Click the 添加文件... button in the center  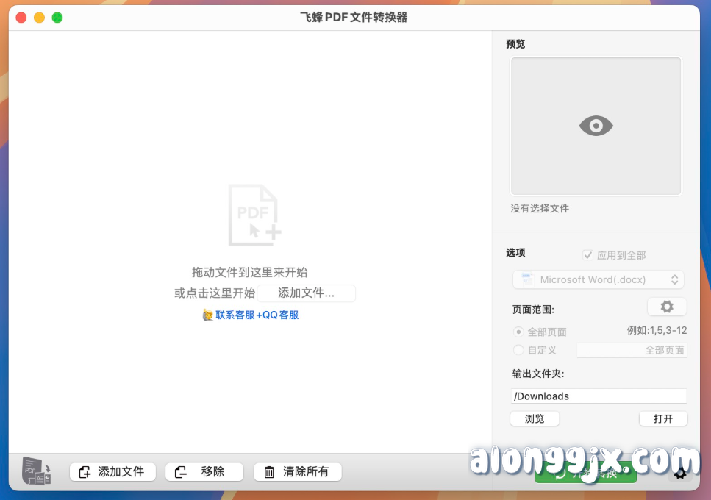tap(307, 293)
